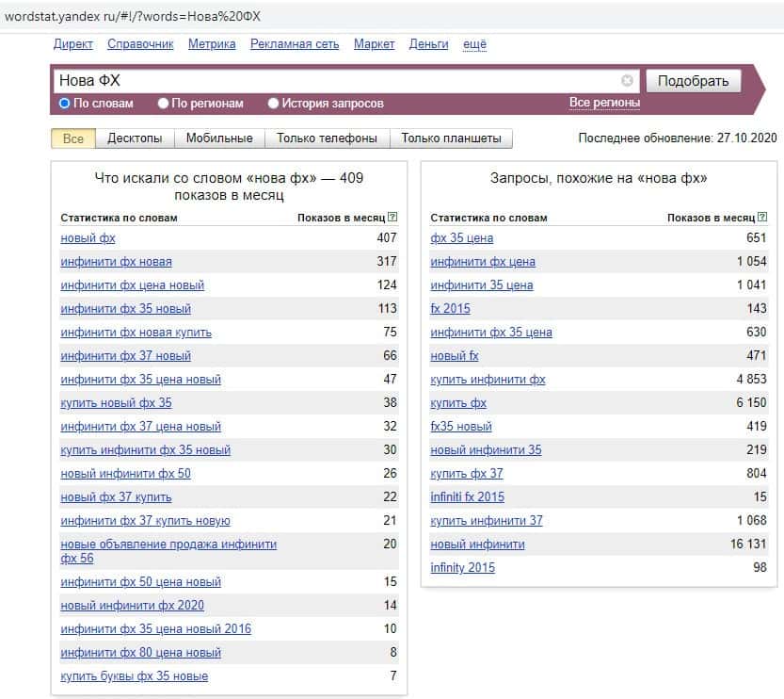The height and width of the screenshot is (699, 784).
Task: Expand the ещё menu in top navigation
Action: click(x=474, y=44)
